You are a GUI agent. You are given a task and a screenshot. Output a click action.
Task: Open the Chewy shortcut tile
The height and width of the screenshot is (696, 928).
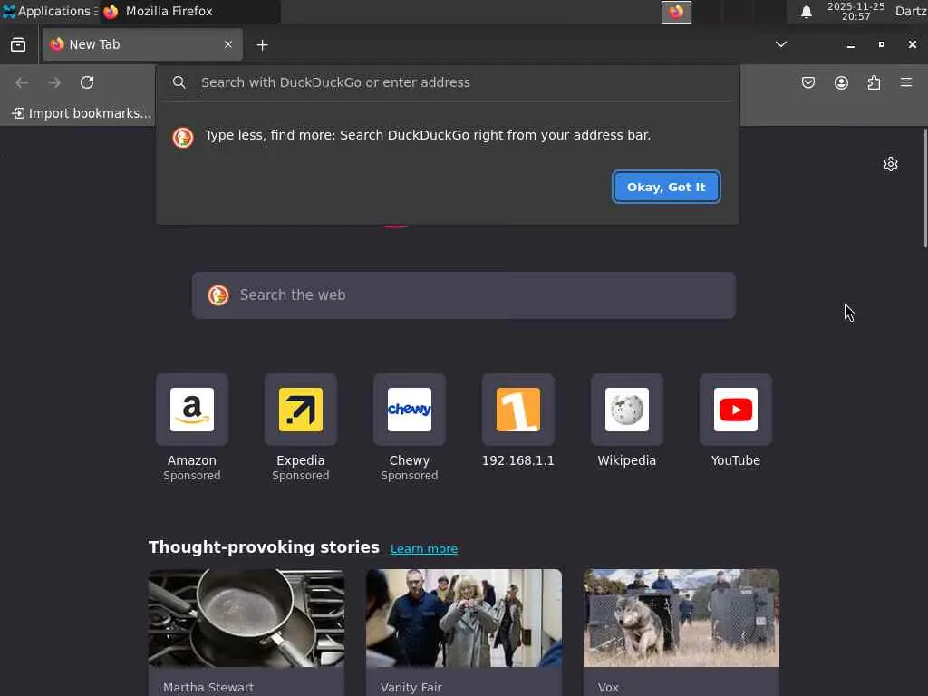tap(410, 410)
